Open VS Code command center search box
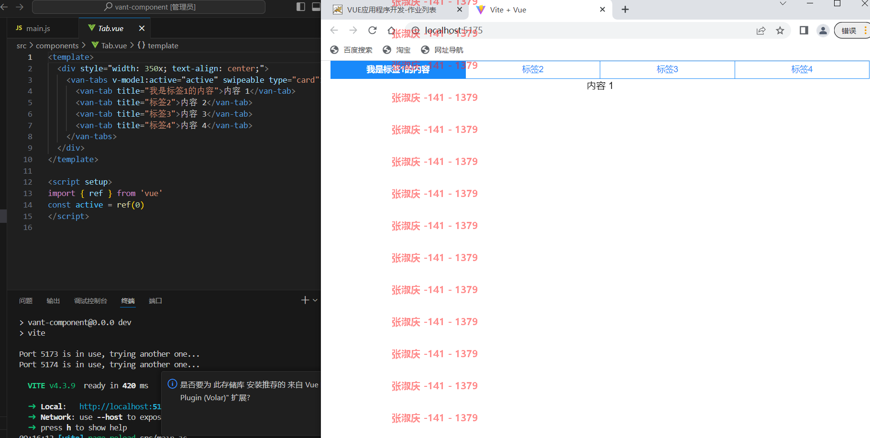 tap(149, 7)
